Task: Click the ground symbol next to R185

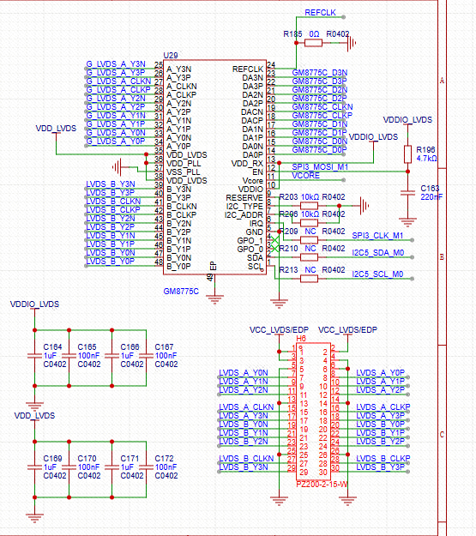Action: [352, 43]
